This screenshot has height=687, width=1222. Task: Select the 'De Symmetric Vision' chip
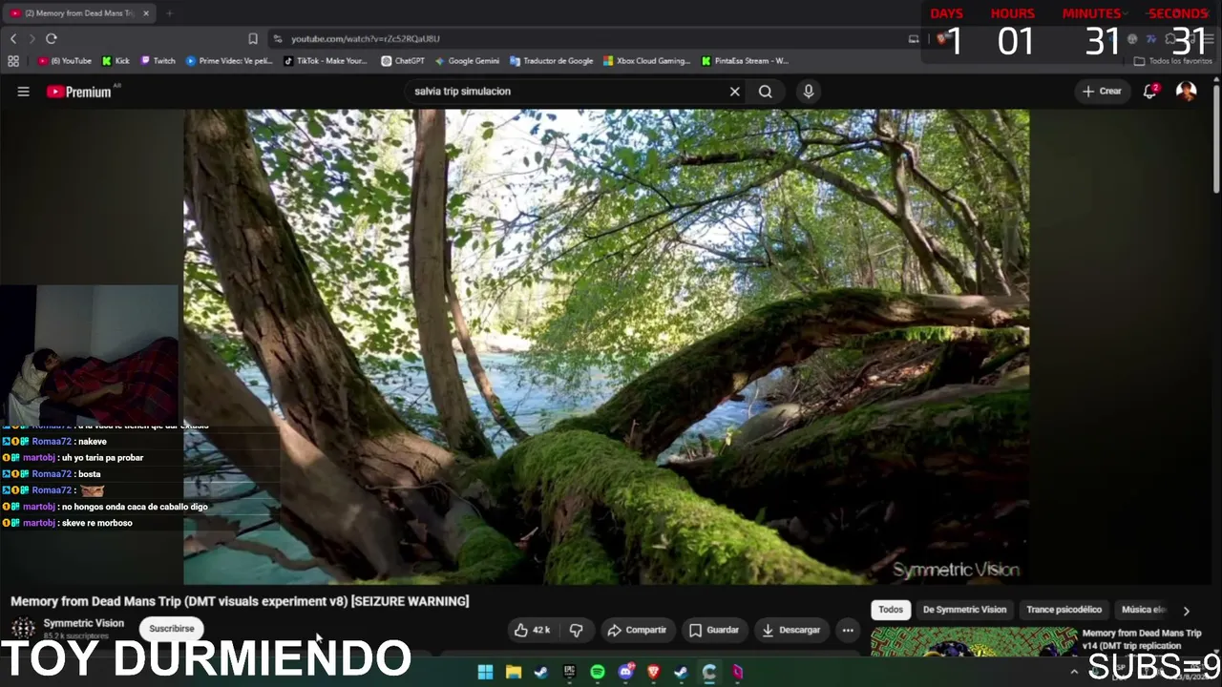964,610
